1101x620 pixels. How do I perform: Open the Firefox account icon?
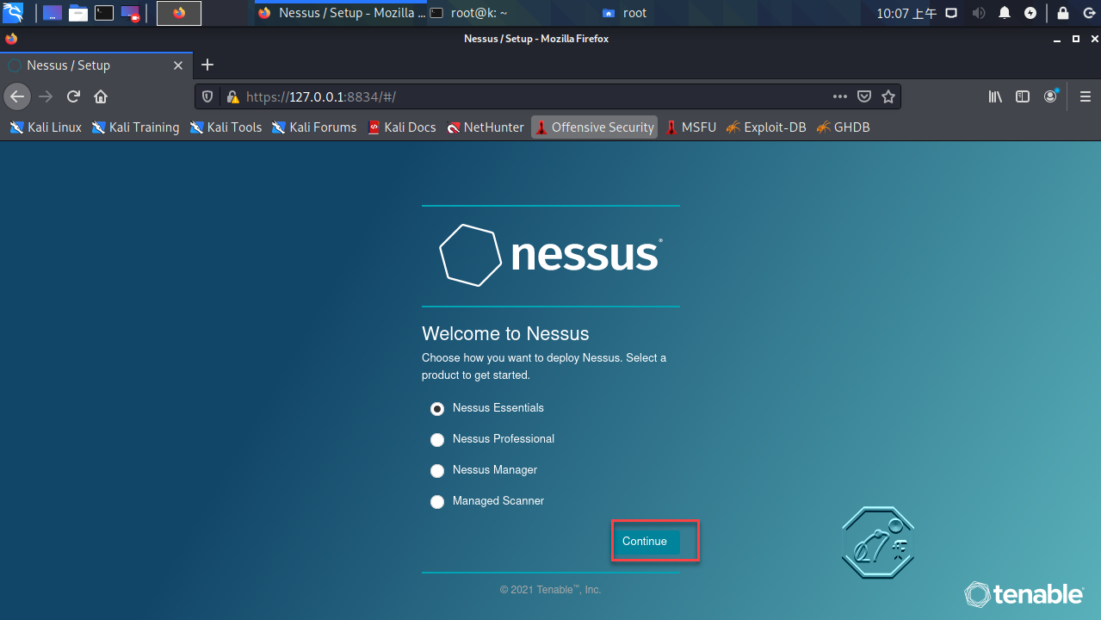pyautogui.click(x=1050, y=97)
